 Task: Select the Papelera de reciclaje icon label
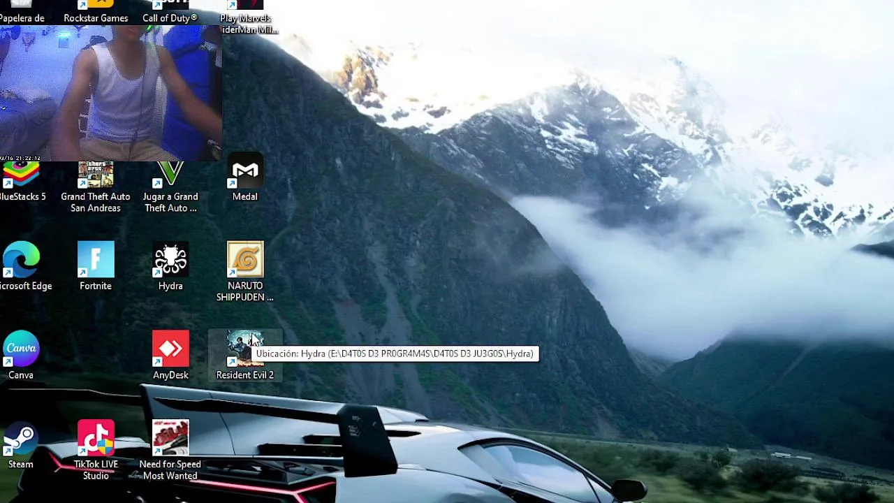pos(22,18)
